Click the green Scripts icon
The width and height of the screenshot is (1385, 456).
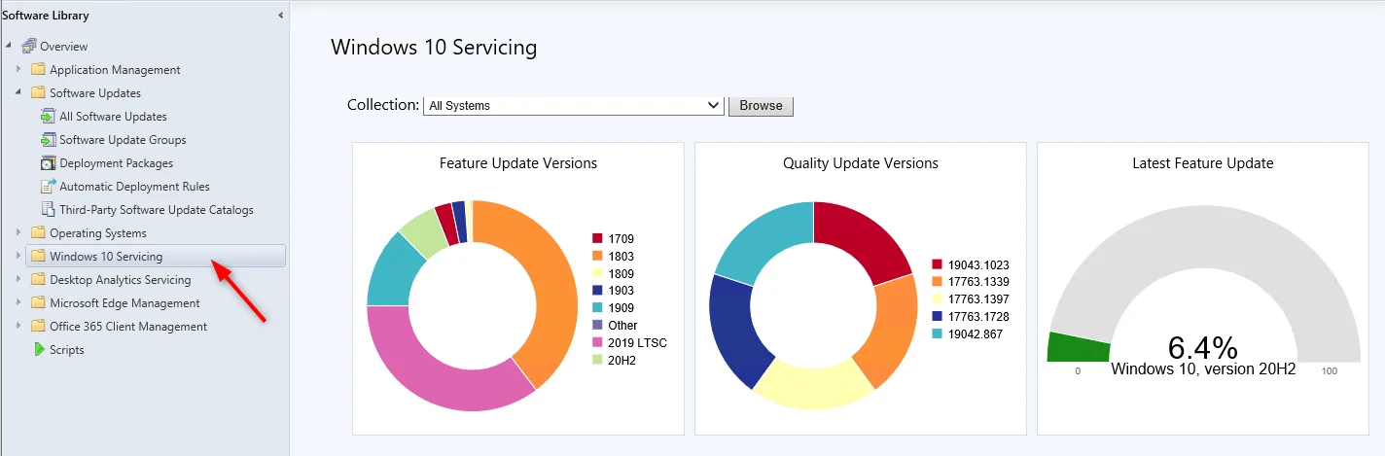point(39,350)
